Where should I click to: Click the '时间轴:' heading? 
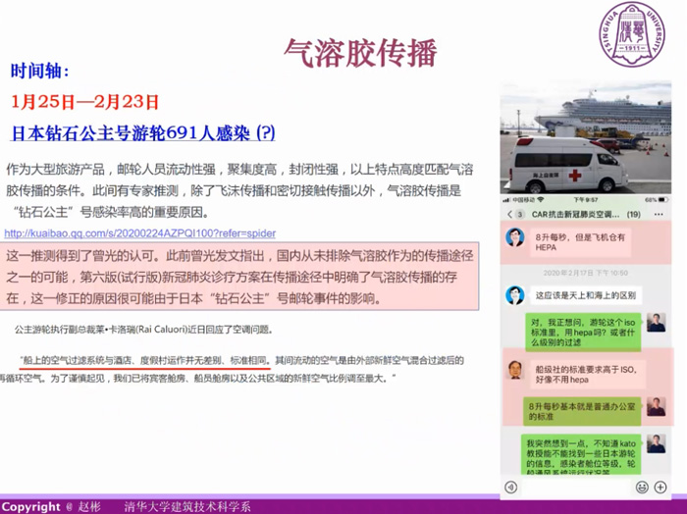pyautogui.click(x=39, y=71)
